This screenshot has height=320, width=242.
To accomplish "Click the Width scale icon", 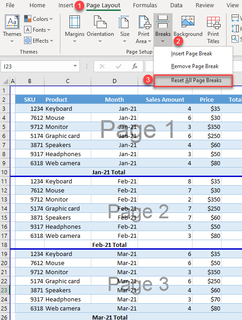I will (x=235, y=18).
